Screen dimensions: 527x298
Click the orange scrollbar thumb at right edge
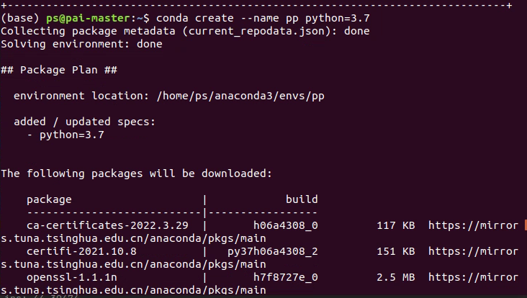coord(526,225)
